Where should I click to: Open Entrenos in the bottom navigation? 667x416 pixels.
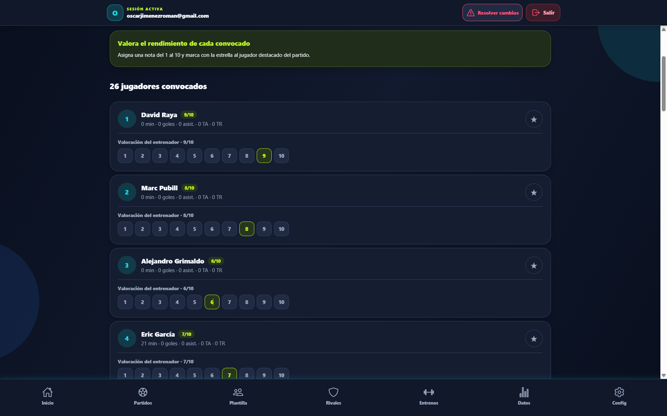429,396
